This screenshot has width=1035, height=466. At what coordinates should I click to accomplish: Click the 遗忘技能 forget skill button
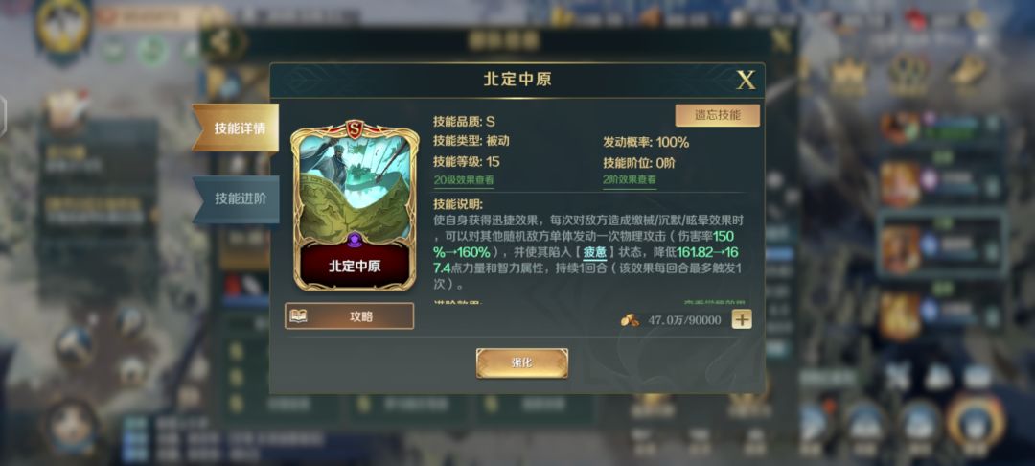pos(718,115)
